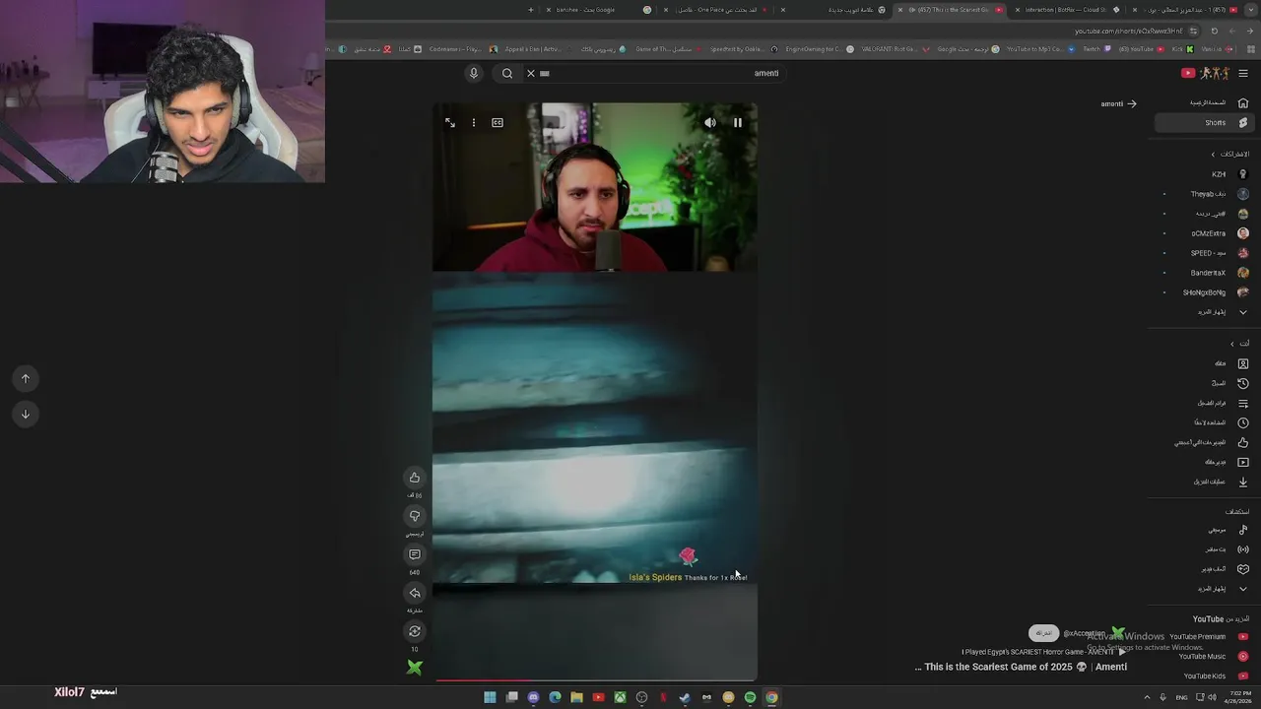Viewport: 1261px width, 709px height.
Task: Open YouTube Premium link
Action: pyautogui.click(x=1204, y=637)
